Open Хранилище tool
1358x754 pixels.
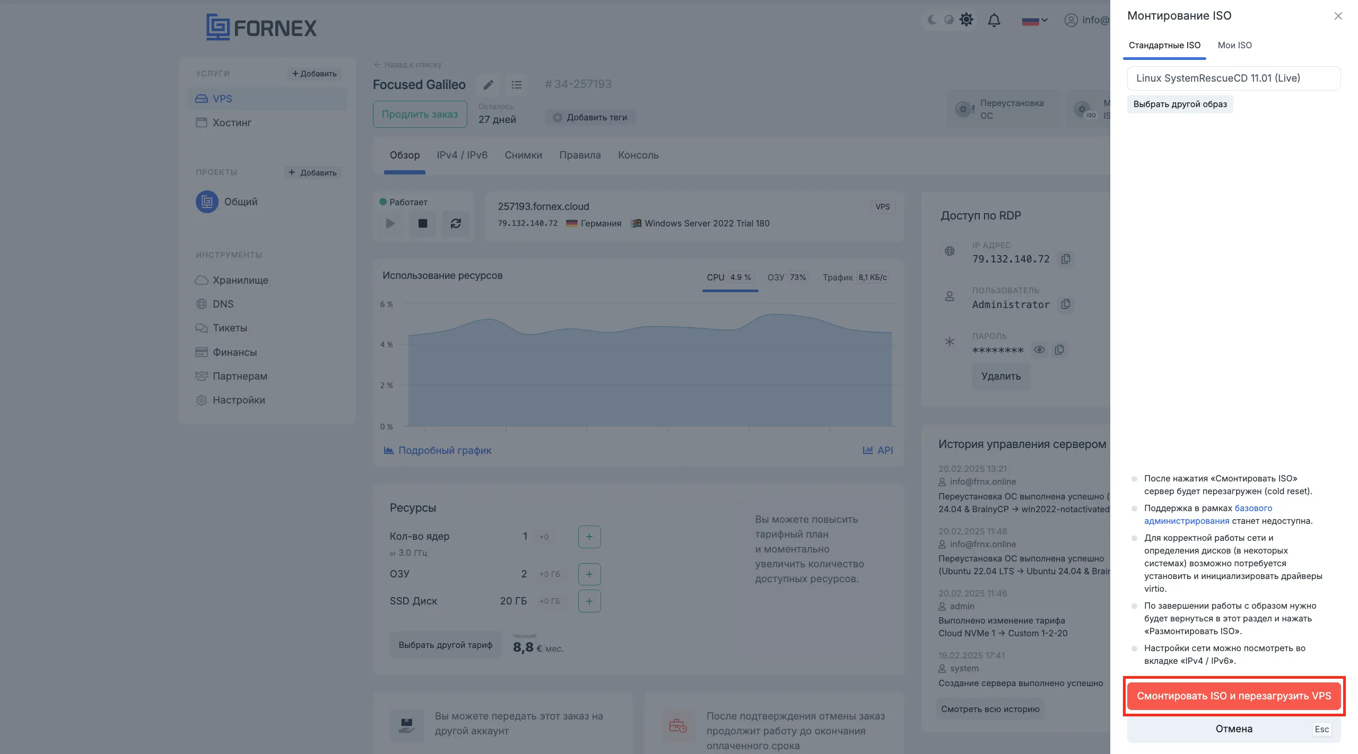(x=231, y=280)
